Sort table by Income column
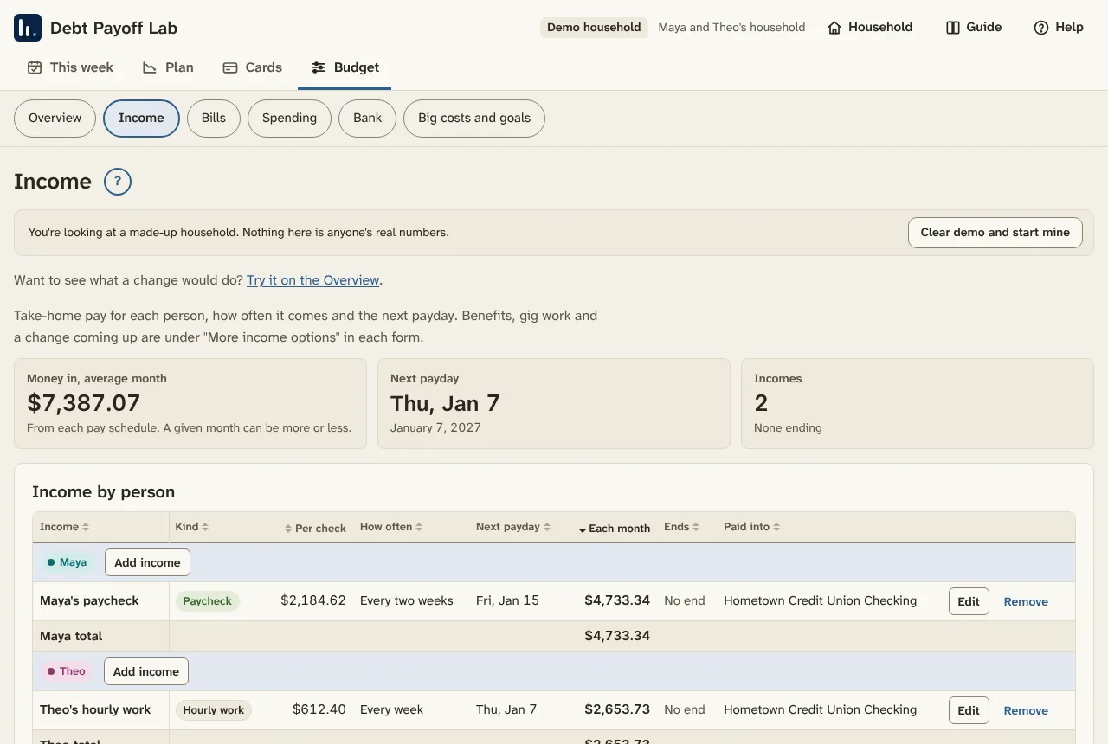1108x744 pixels. 65,527
